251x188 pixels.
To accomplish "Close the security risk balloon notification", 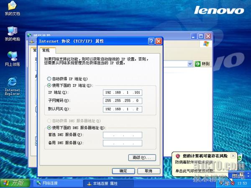I will [x=233, y=155].
